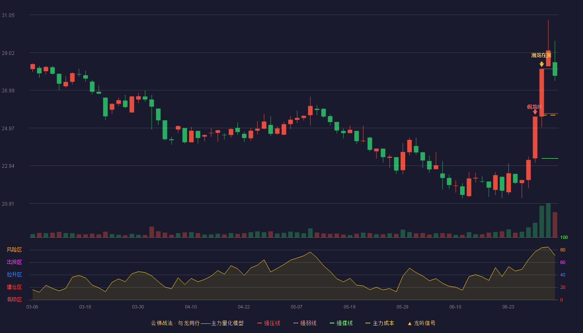Click the red 20 indicator scale value
Image resolution: width=583 pixels, height=333 pixels.
pyautogui.click(x=563, y=287)
